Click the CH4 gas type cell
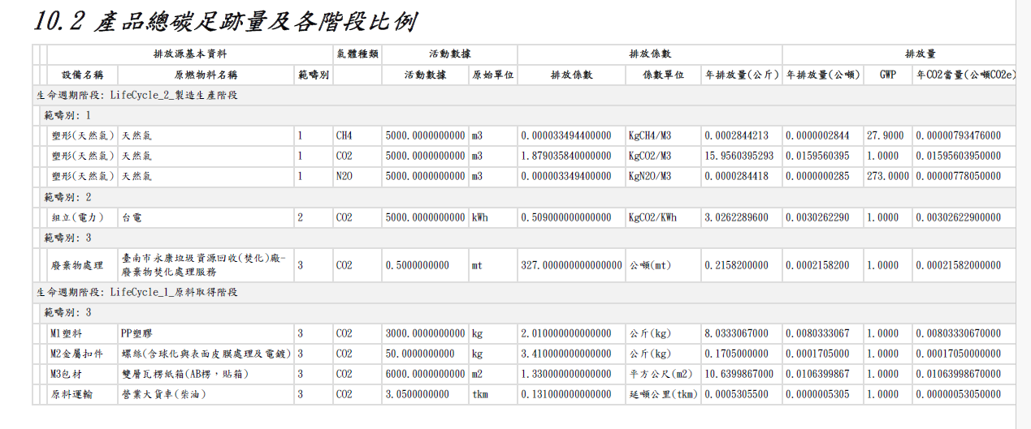Image resolution: width=1031 pixels, height=429 pixels. pyautogui.click(x=357, y=135)
